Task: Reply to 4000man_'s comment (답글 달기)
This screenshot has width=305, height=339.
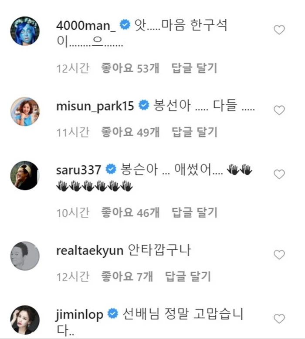Action: [194, 68]
